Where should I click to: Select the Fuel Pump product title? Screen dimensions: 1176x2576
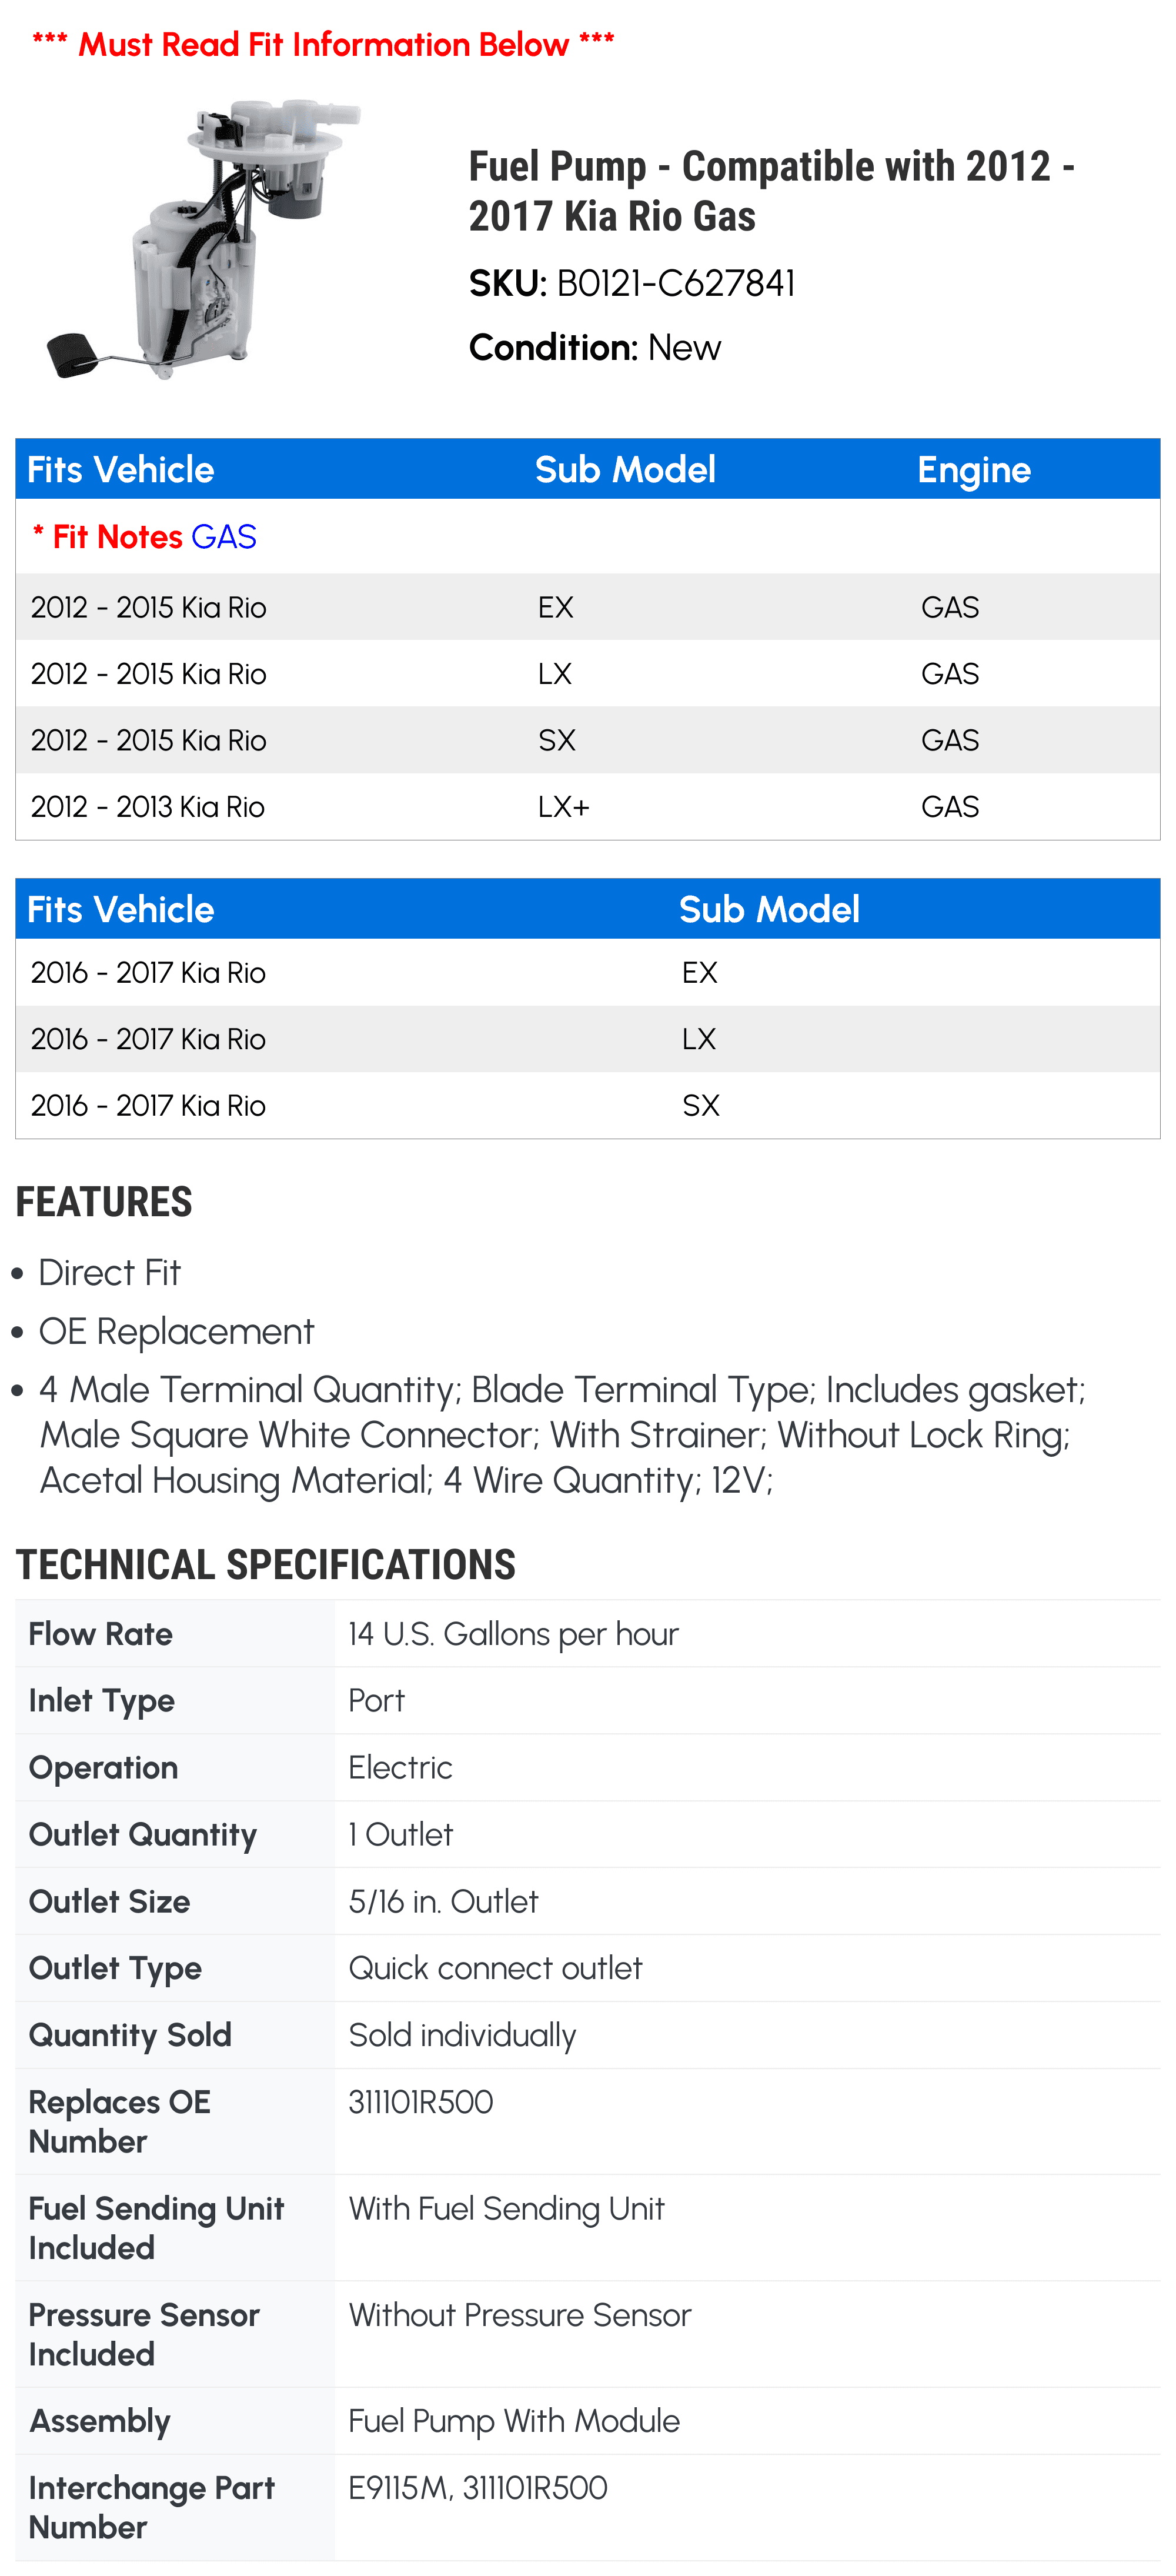771,191
